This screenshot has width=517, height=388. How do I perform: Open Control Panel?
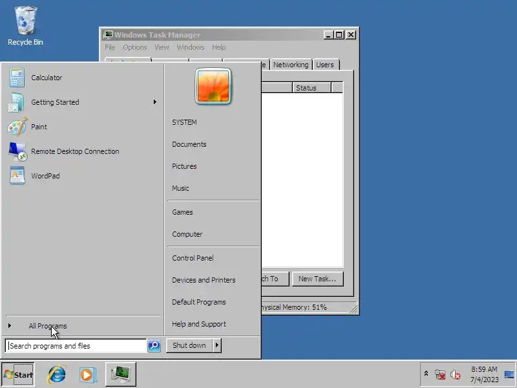coord(193,258)
